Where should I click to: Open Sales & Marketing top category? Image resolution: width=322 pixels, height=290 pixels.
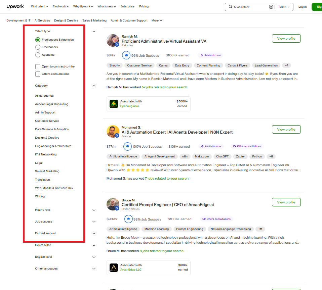[94, 20]
